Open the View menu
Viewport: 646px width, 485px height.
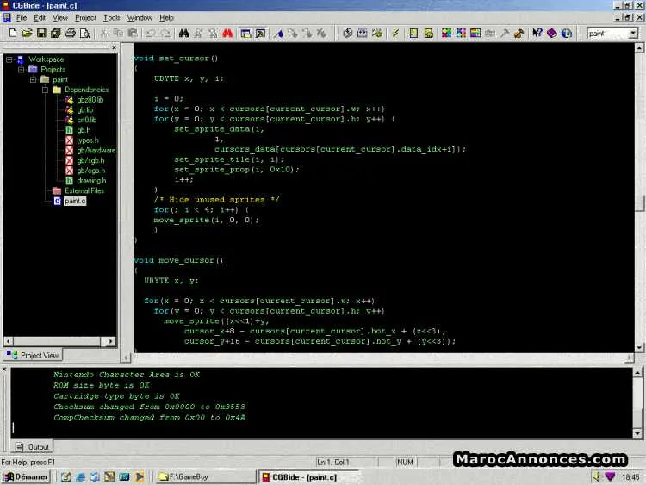tap(60, 18)
